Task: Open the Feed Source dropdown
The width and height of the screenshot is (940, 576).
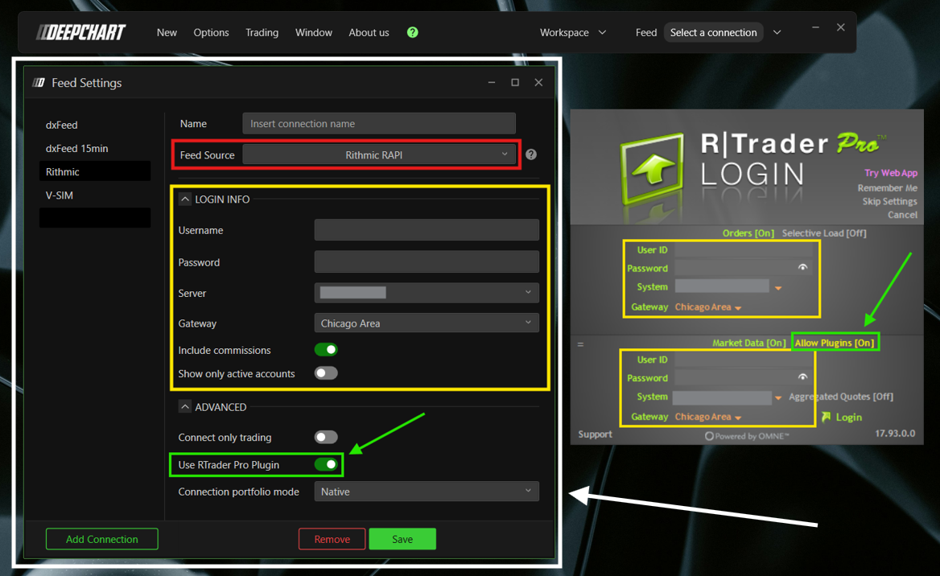Action: click(379, 154)
